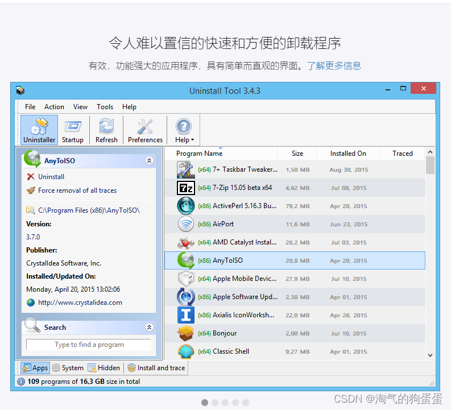Viewport: 451px width, 410px height.
Task: Click the Aug 30, 2015 date cell
Action: coord(349,169)
